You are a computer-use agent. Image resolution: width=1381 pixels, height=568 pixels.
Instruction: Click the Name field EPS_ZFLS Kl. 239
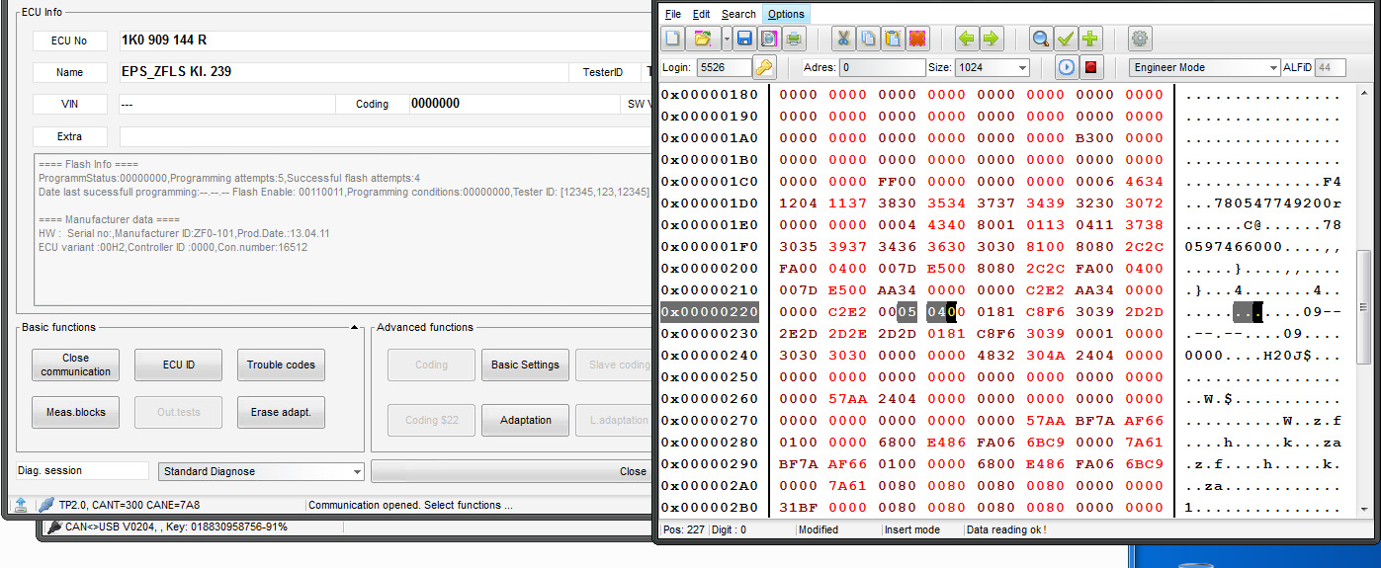(x=343, y=72)
